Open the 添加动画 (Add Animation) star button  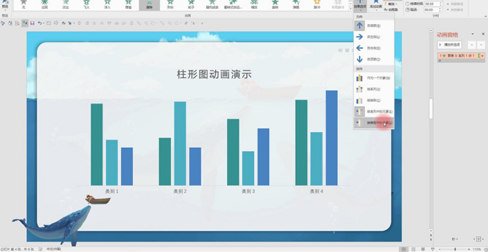[376, 5]
